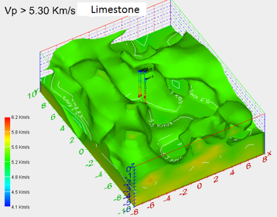Click the blue well-top marker cluster
Viewport: 277px width, 217px height.
(x=142, y=71)
